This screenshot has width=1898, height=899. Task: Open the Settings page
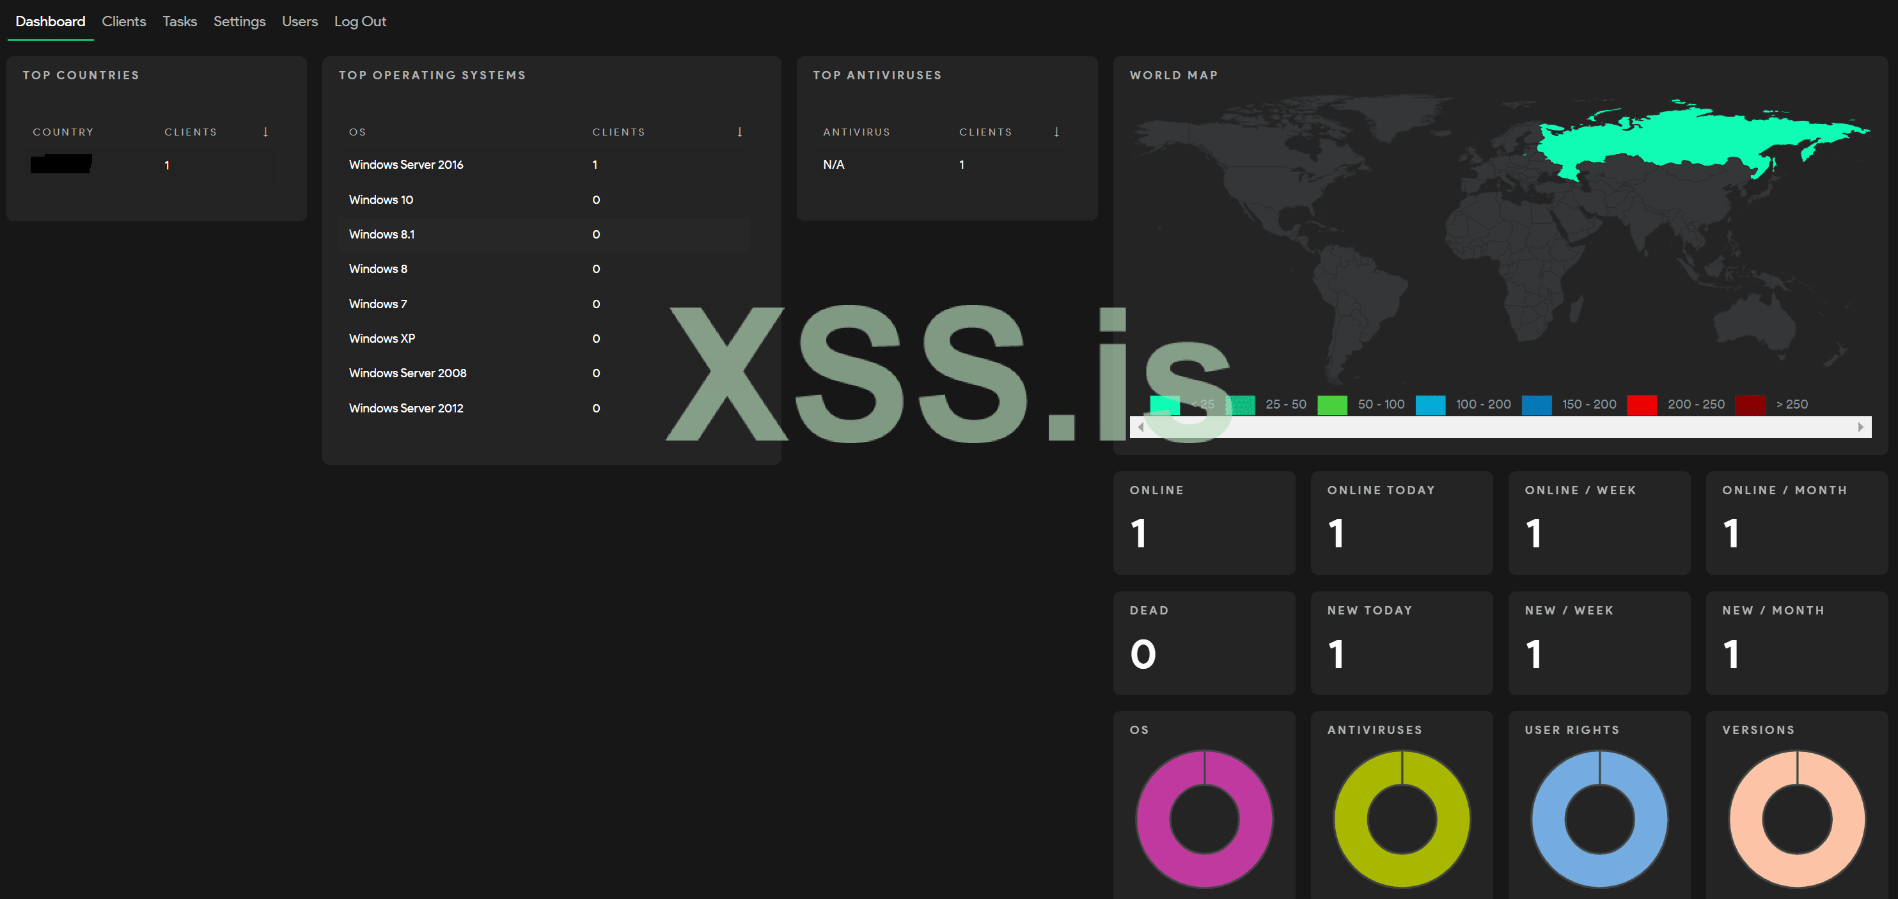click(x=239, y=21)
